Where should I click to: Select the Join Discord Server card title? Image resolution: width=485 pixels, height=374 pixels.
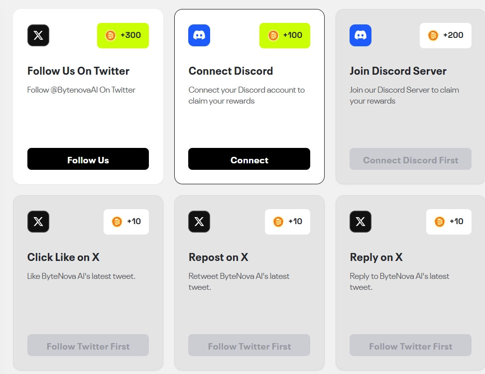pyautogui.click(x=398, y=71)
